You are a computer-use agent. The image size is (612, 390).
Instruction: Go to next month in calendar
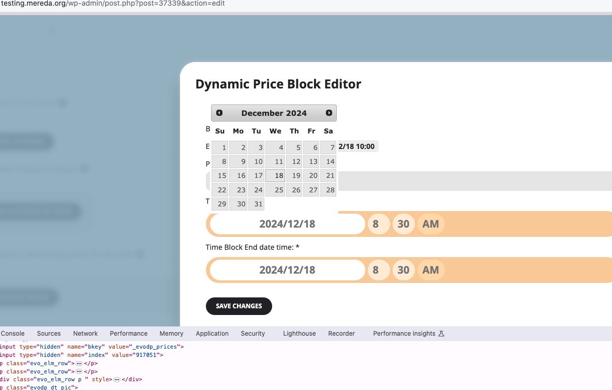point(329,113)
